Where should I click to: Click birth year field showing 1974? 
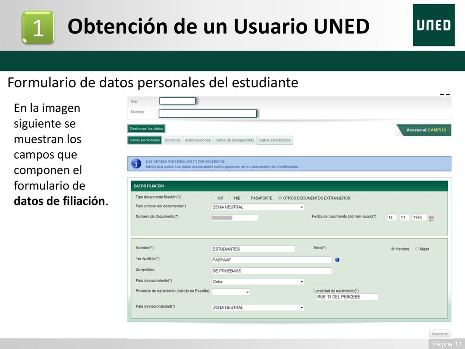[x=419, y=218]
